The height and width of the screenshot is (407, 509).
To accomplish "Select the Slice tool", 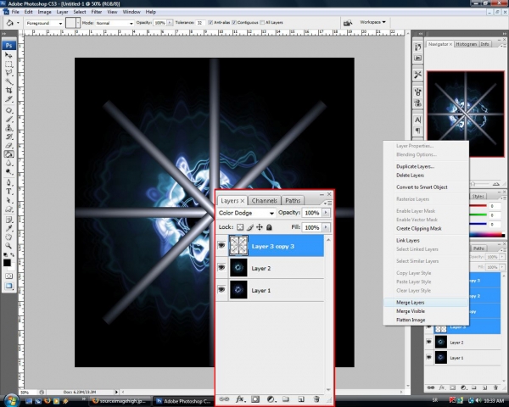I will point(8,98).
